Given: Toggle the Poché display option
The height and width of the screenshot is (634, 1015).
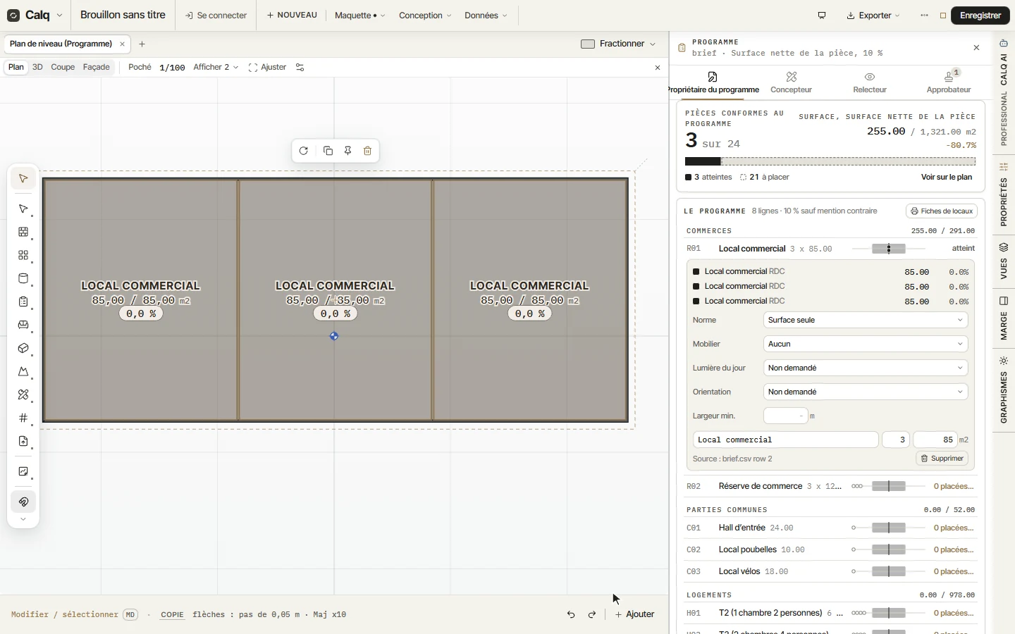Looking at the screenshot, I should [x=140, y=67].
